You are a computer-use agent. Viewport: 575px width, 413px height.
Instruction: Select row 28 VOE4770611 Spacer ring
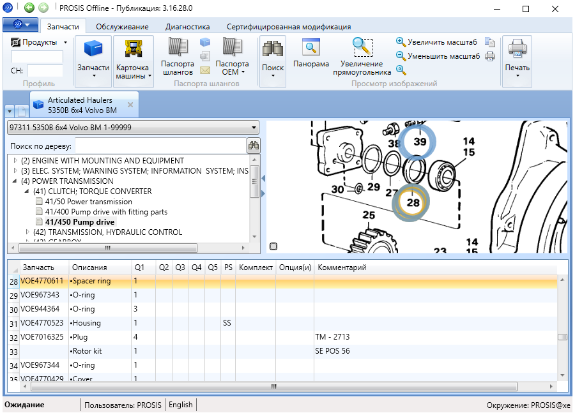point(283,281)
